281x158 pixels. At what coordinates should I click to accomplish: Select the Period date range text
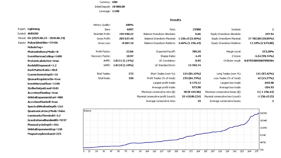(46, 38)
